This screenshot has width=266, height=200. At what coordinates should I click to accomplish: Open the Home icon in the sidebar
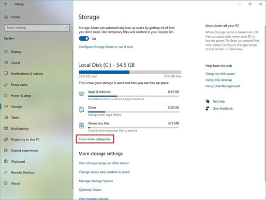(6, 17)
